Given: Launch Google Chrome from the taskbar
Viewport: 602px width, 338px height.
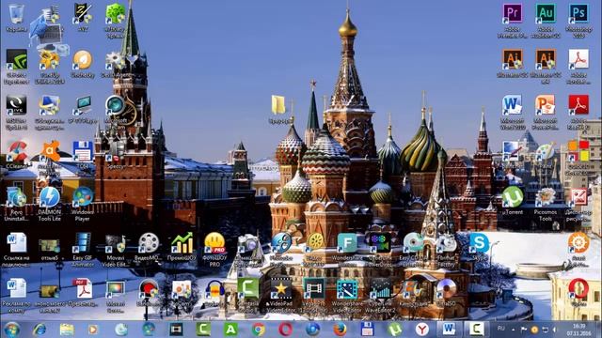Looking at the screenshot, I should point(259,330).
